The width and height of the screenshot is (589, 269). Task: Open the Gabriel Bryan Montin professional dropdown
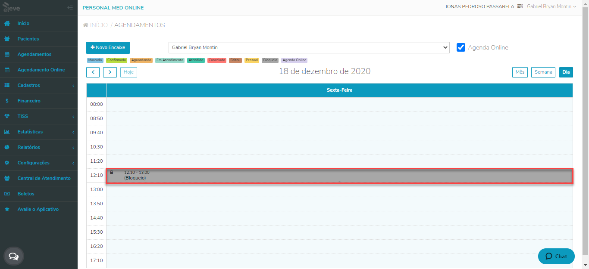(x=309, y=47)
